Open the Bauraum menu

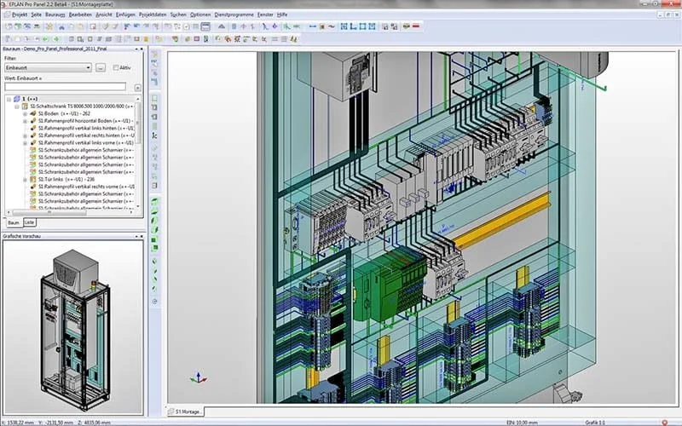coord(55,14)
